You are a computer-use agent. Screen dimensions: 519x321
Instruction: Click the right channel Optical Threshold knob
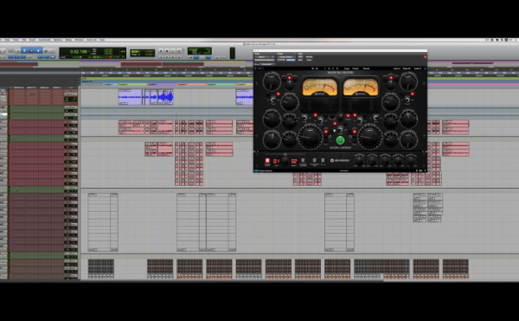pos(408,81)
